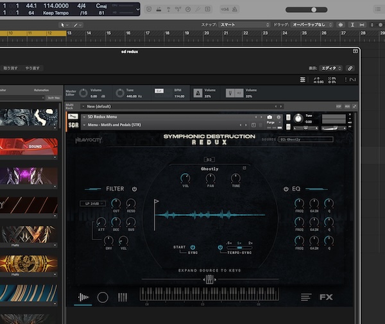Click the count-in 1234 button
This screenshot has width=385, height=324.
tap(225, 10)
